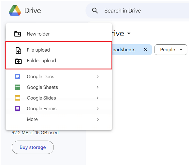
Task: Click the green Google Sheets icon
Action: pyautogui.click(x=18, y=87)
